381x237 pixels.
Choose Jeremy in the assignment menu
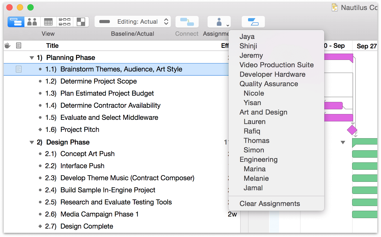click(x=276, y=55)
